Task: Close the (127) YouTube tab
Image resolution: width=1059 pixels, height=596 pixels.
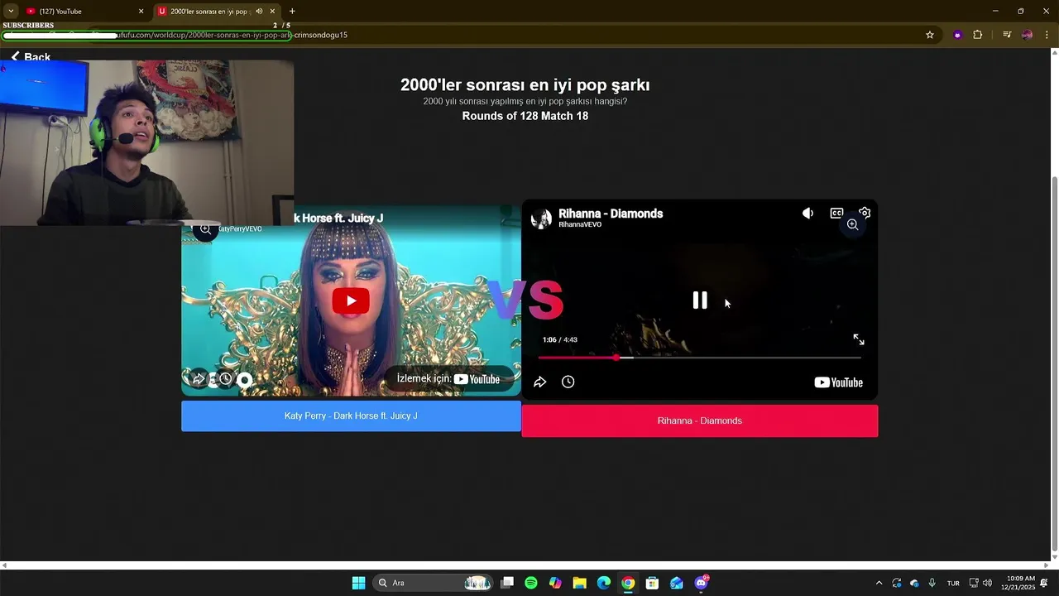Action: (x=141, y=12)
